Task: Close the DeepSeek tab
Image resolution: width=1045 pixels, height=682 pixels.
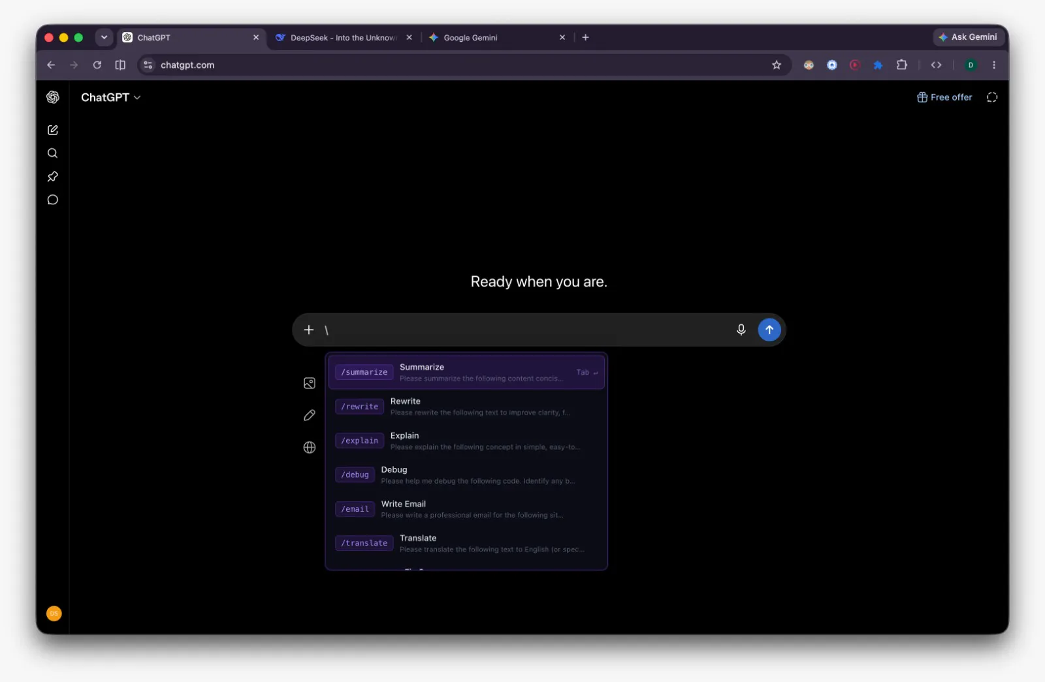Action: 409,37
